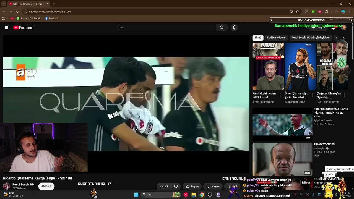Image resolution: width=354 pixels, height=199 pixels.
Task: Open the browser profile avatar
Action: 343,12
